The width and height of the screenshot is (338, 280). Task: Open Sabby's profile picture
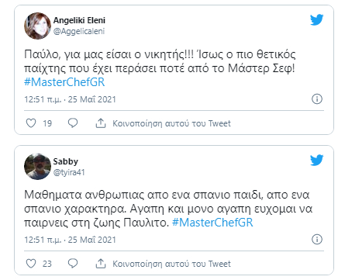(x=37, y=166)
